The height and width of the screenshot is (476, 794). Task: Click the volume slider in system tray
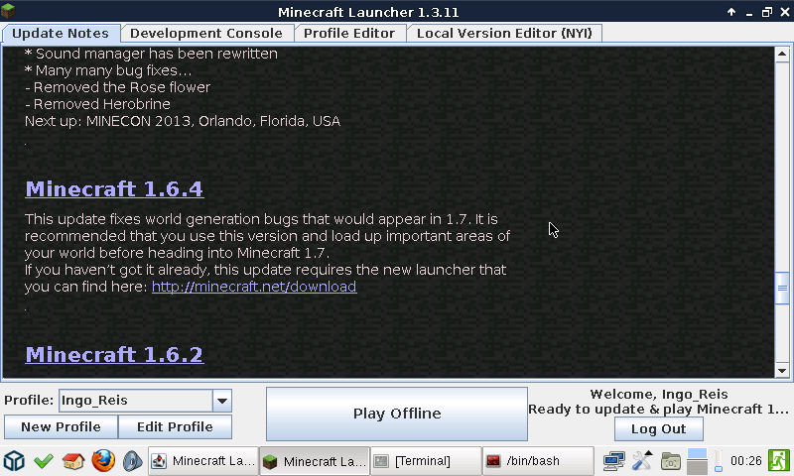pos(717,461)
